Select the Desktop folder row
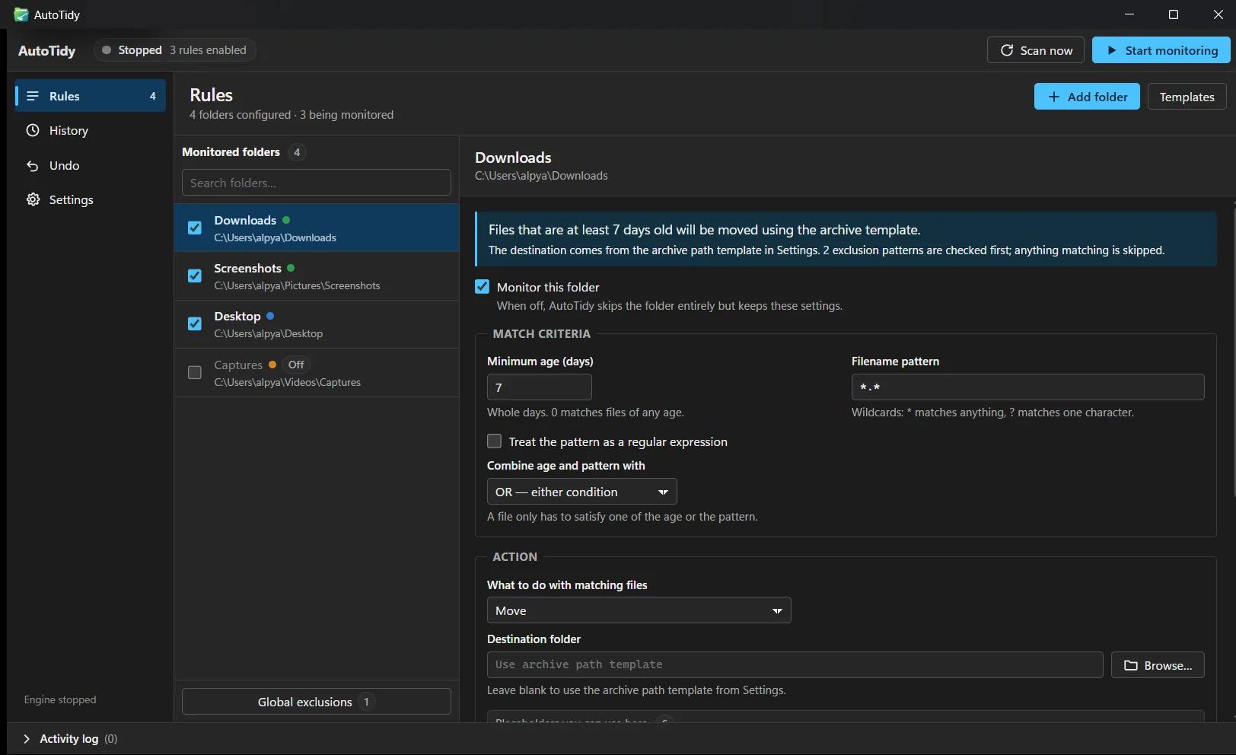Image resolution: width=1236 pixels, height=755 pixels. coord(317,324)
